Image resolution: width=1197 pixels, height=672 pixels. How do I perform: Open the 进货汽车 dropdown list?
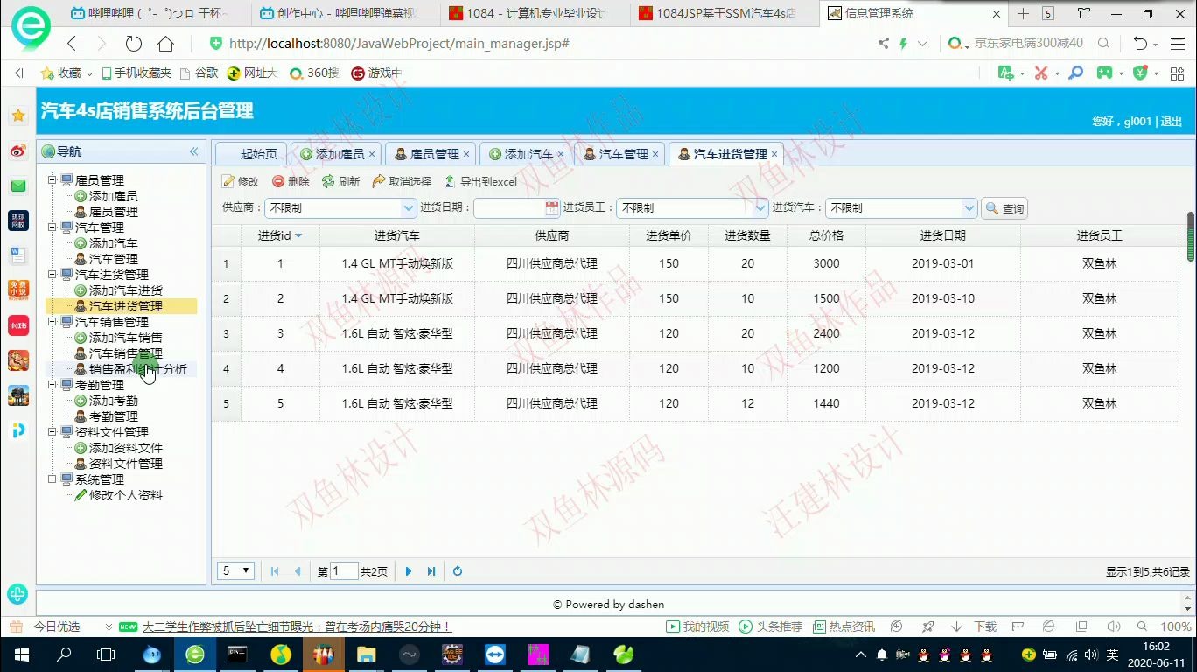tap(968, 207)
